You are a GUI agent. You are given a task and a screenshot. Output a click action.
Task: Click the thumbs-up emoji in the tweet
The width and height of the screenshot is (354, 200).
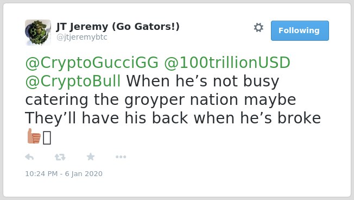34,136
